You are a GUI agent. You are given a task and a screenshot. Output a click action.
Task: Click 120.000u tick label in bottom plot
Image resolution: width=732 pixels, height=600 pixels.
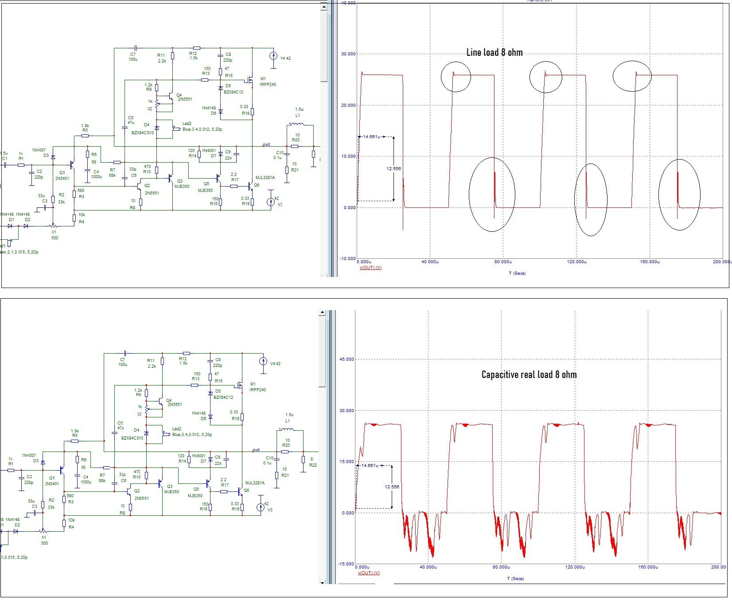tap(575, 567)
